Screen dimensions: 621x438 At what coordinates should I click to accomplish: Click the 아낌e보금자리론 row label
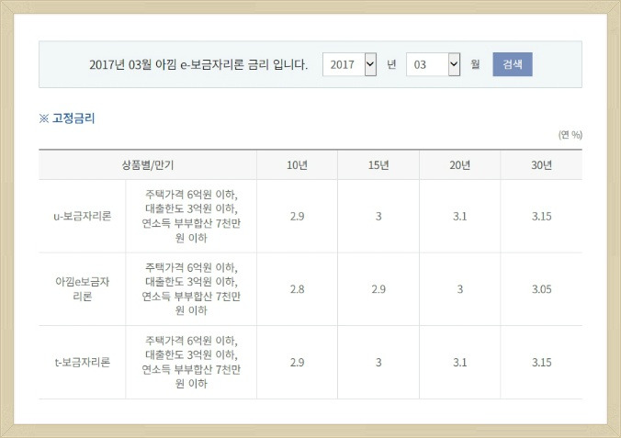(83, 288)
